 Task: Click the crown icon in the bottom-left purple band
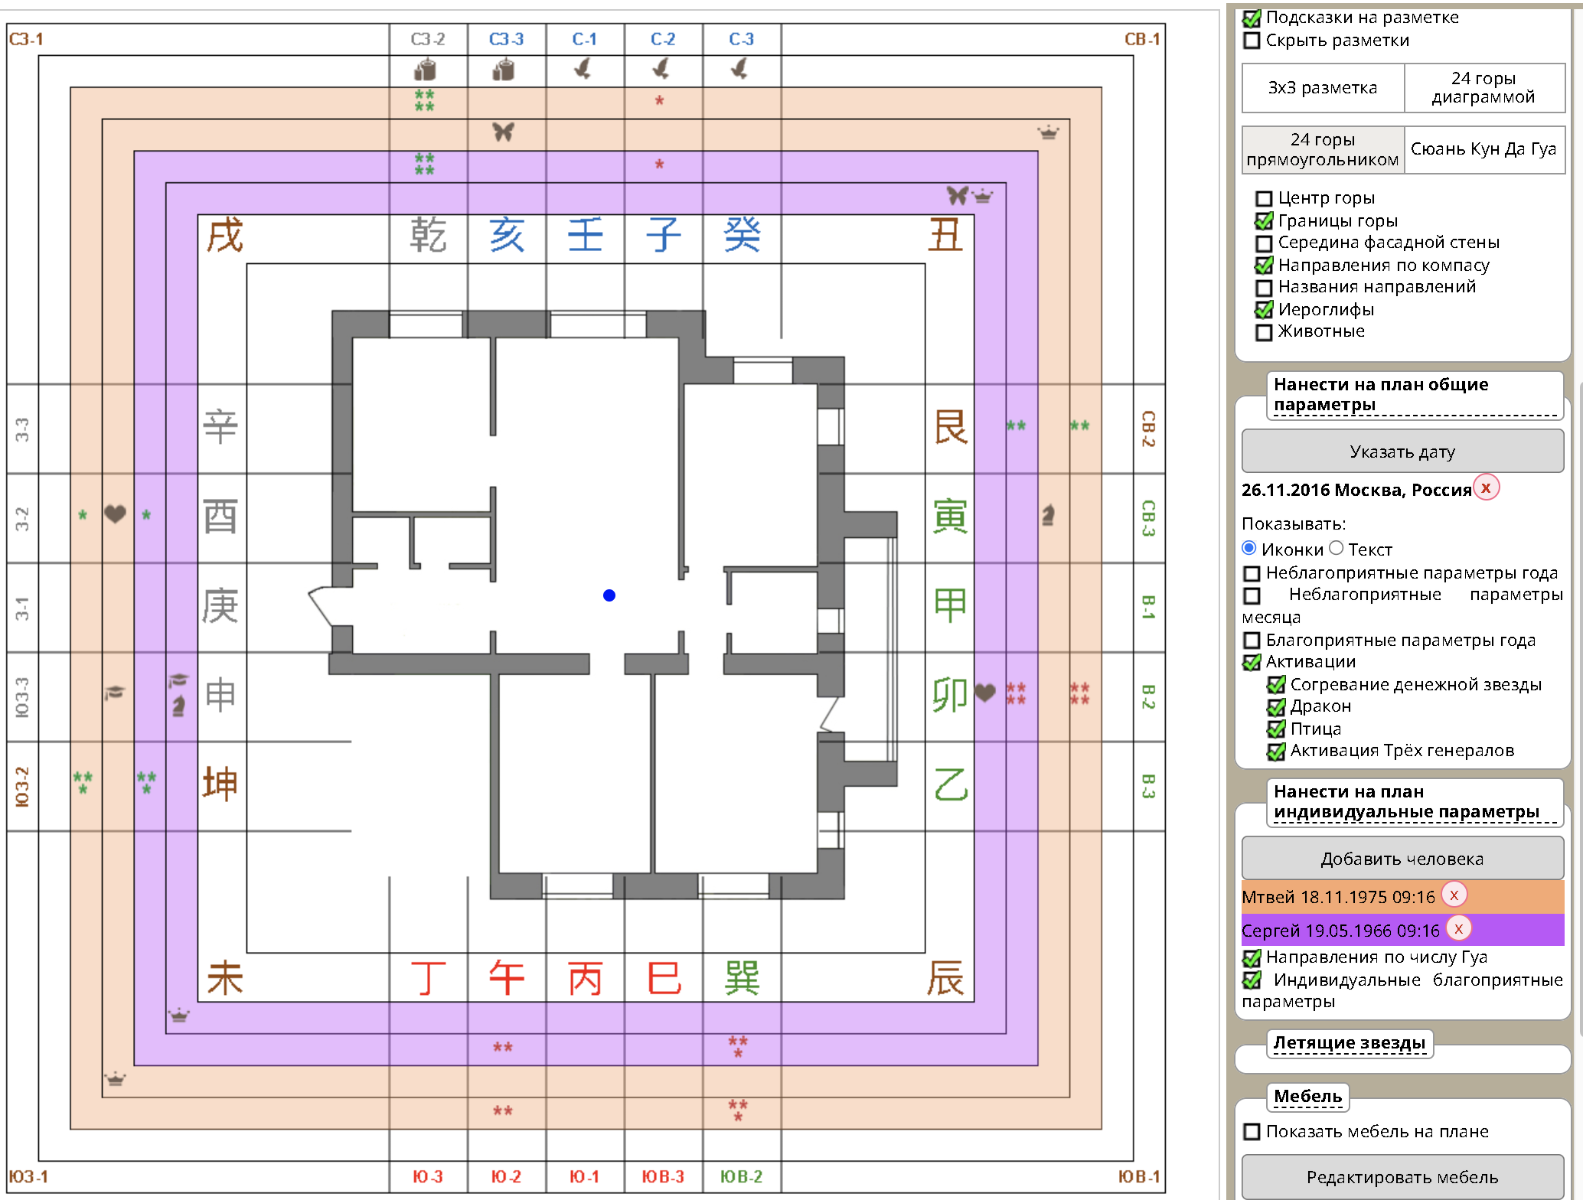tap(179, 1016)
